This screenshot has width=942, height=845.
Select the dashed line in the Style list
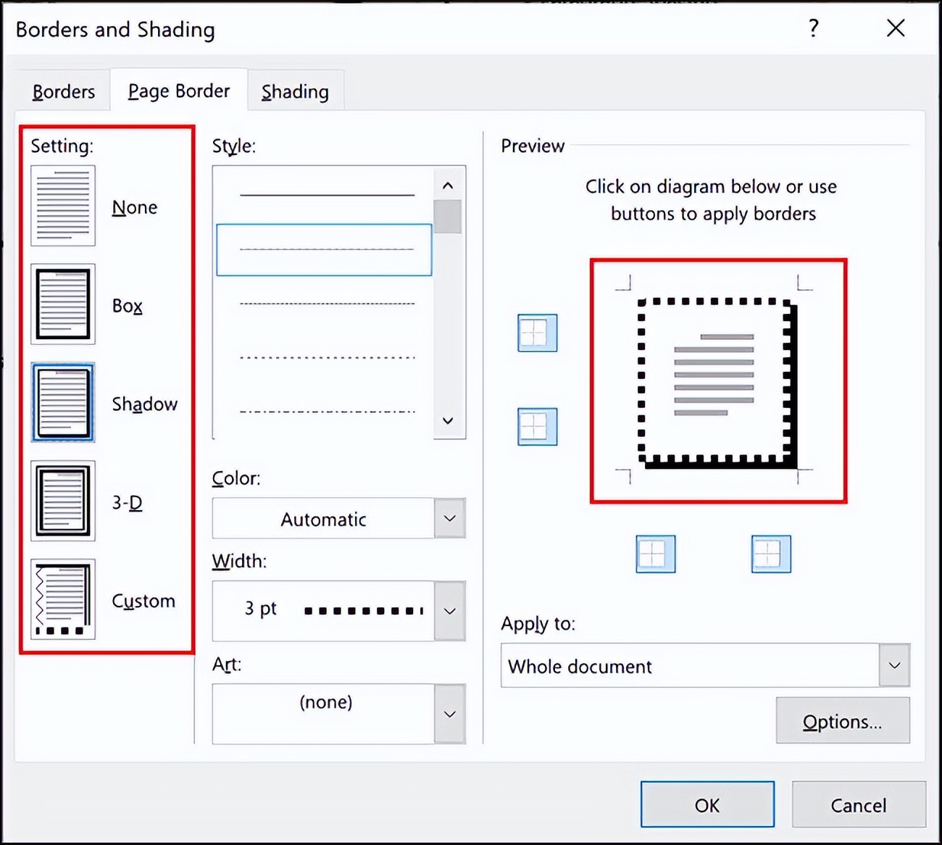(x=323, y=249)
